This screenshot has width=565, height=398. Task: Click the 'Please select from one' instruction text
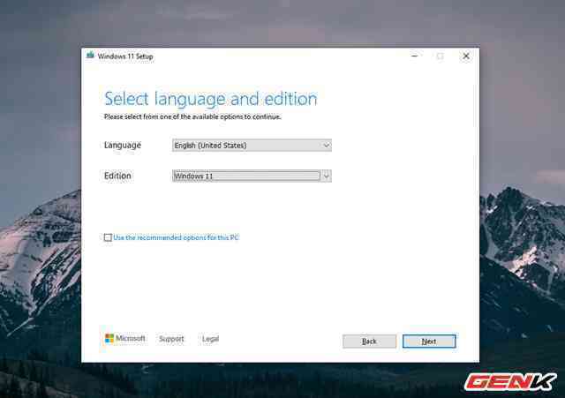point(192,116)
